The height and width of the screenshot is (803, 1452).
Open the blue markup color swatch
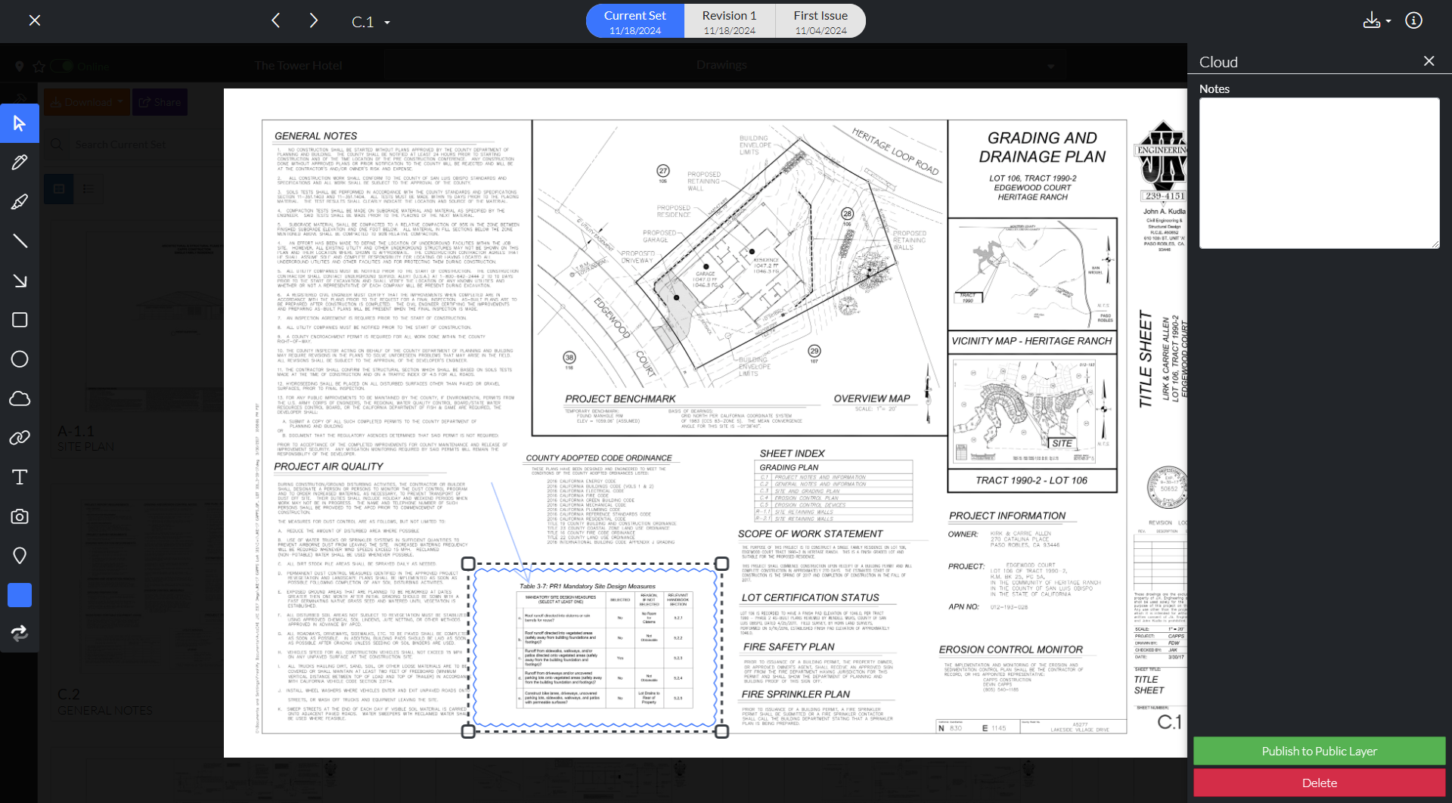click(20, 595)
